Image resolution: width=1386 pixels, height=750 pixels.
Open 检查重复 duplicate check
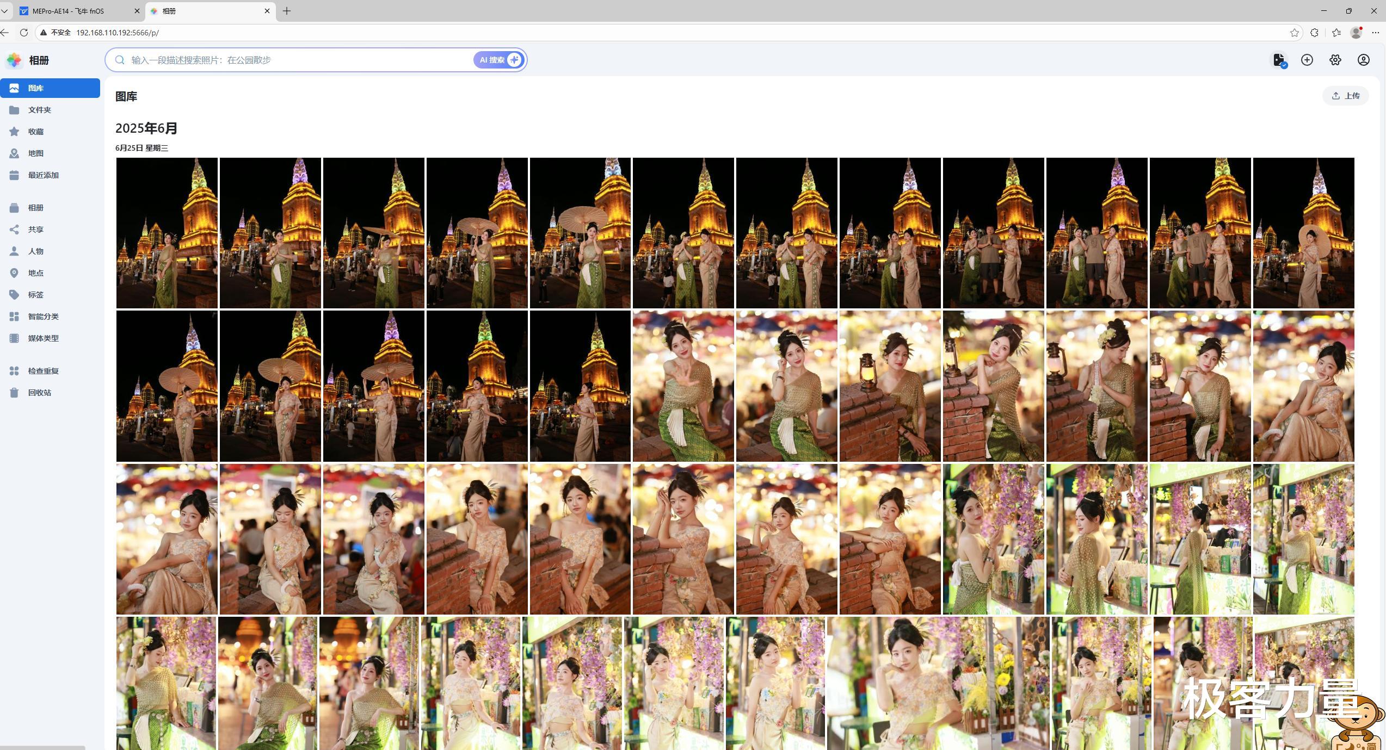tap(43, 371)
